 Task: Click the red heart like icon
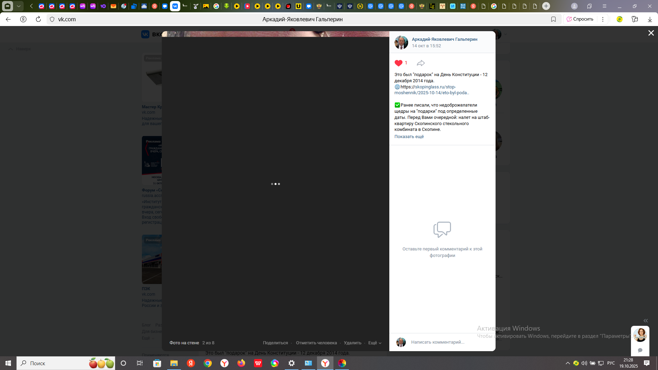pos(398,63)
